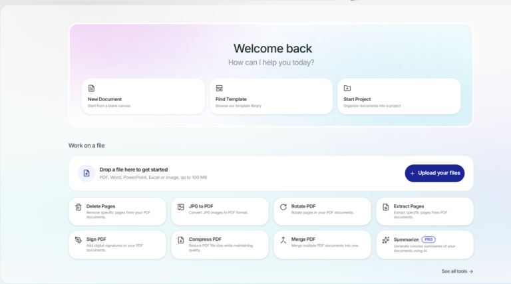Click the Compress PDF file icon
The height and width of the screenshot is (284, 511).
click(x=181, y=240)
